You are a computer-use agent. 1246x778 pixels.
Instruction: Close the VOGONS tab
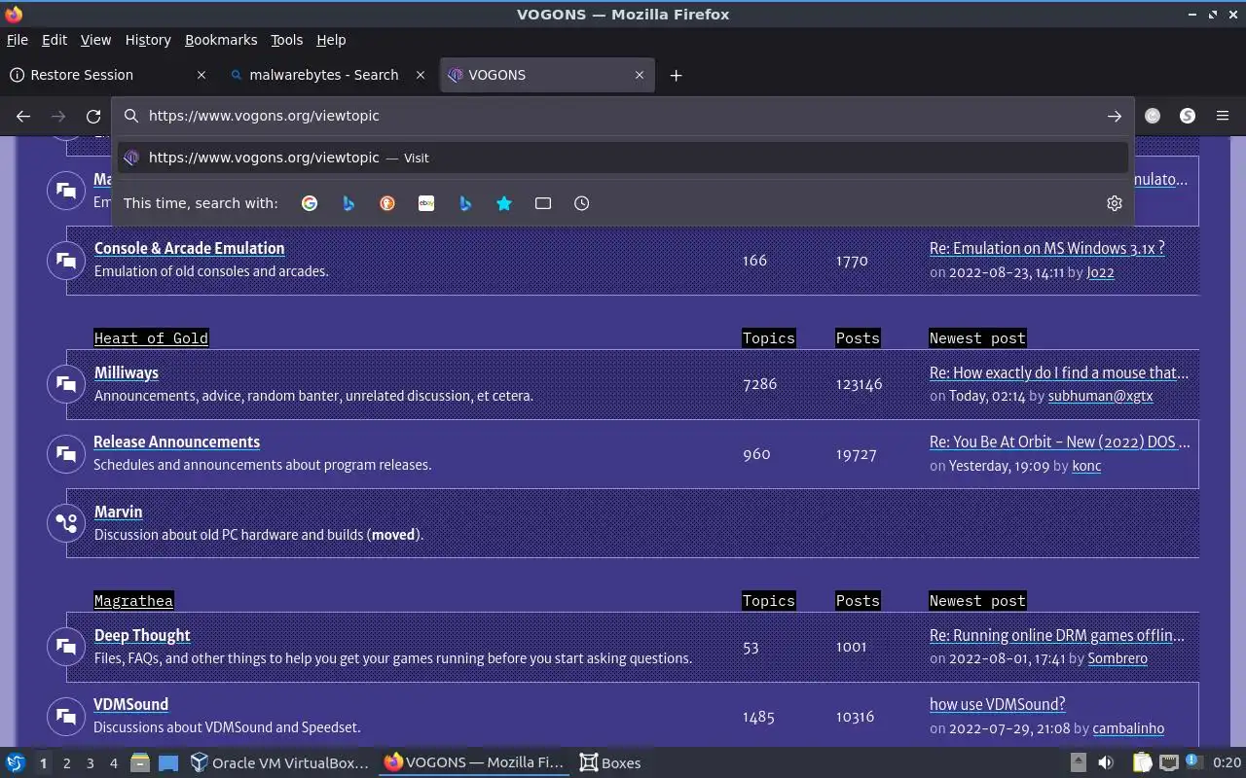pos(640,75)
